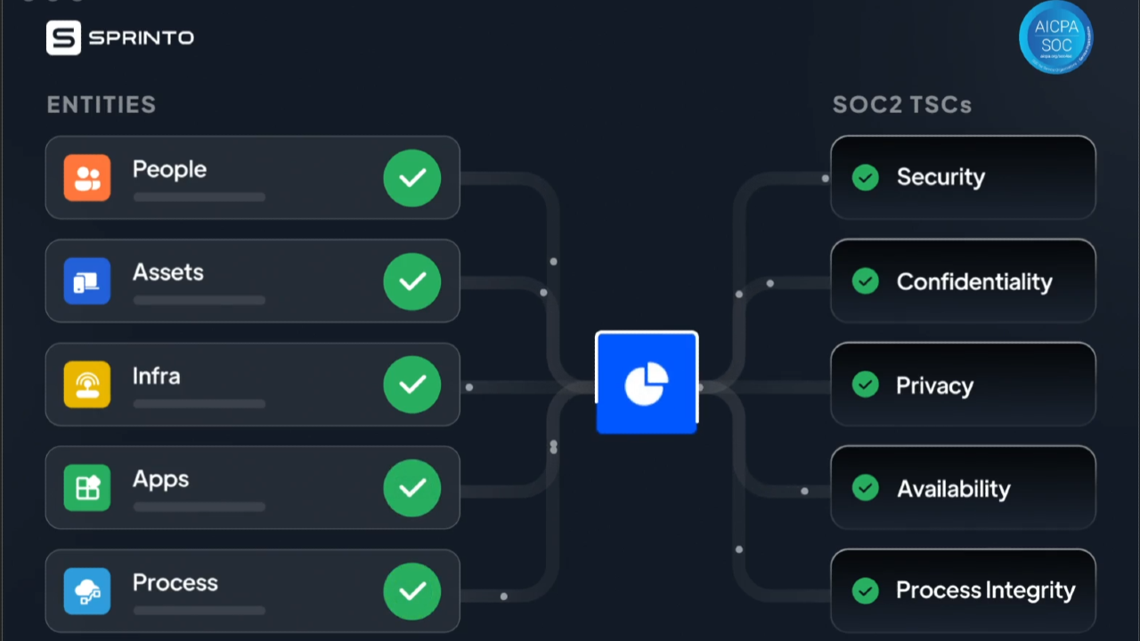Click the orange People entity icon
The height and width of the screenshot is (641, 1140).
click(x=87, y=177)
